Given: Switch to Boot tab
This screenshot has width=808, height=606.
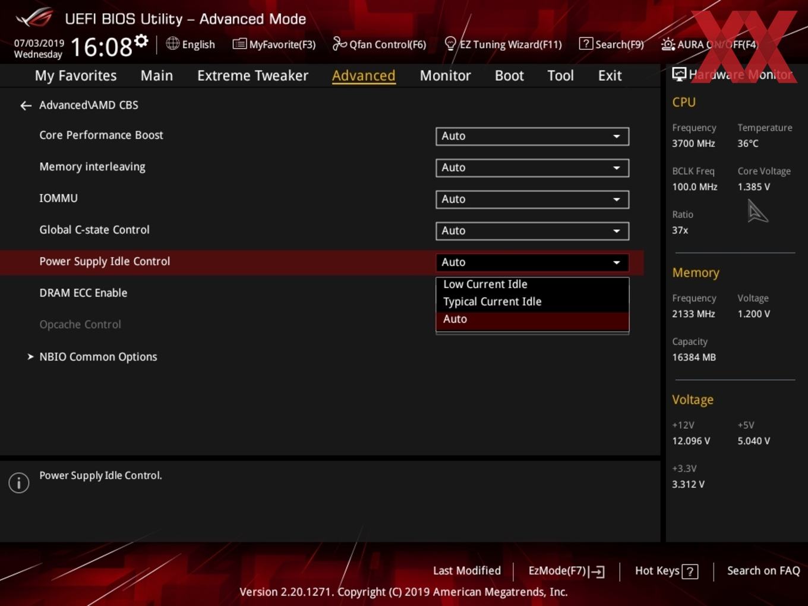Looking at the screenshot, I should [x=509, y=75].
